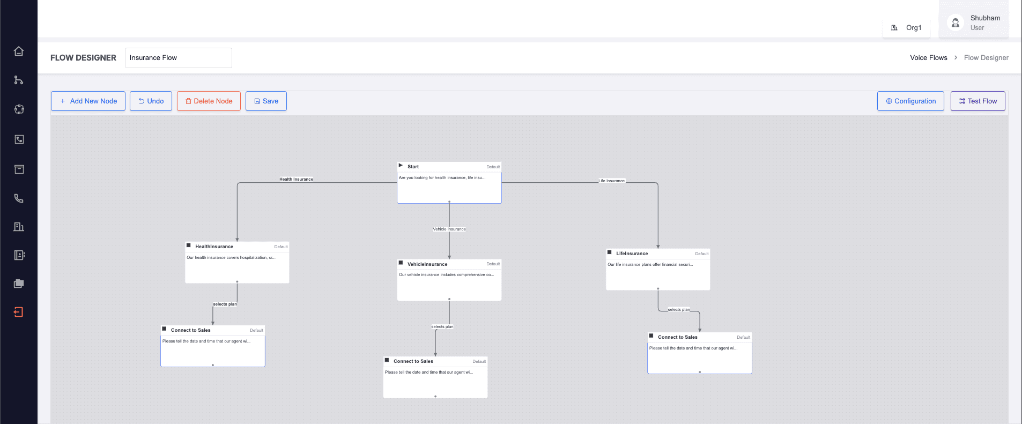Image resolution: width=1022 pixels, height=424 pixels.
Task: Open the call log square phone icon
Action: pyautogui.click(x=19, y=139)
